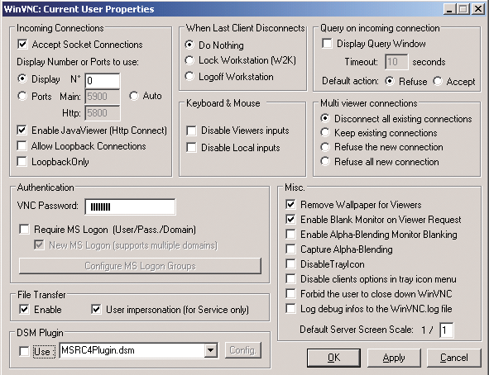The height and width of the screenshot is (375, 489).
Task: Click the Apply button
Action: tap(394, 358)
